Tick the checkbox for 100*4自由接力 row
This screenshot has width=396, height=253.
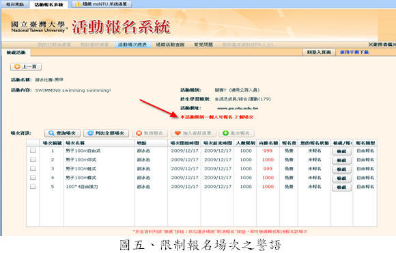coord(33,187)
